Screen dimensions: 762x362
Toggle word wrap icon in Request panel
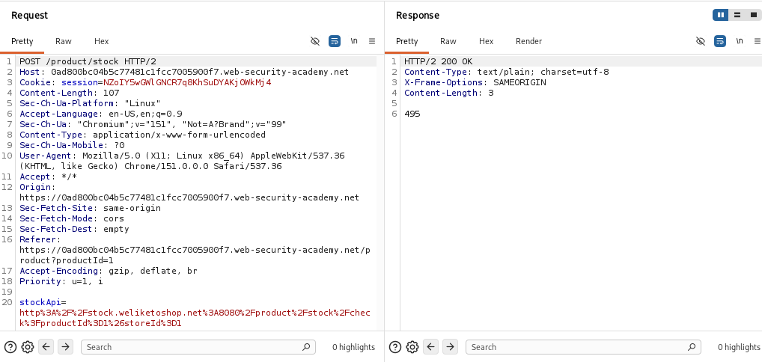335,41
